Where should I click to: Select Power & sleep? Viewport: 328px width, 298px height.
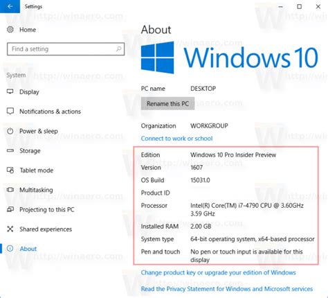(39, 131)
